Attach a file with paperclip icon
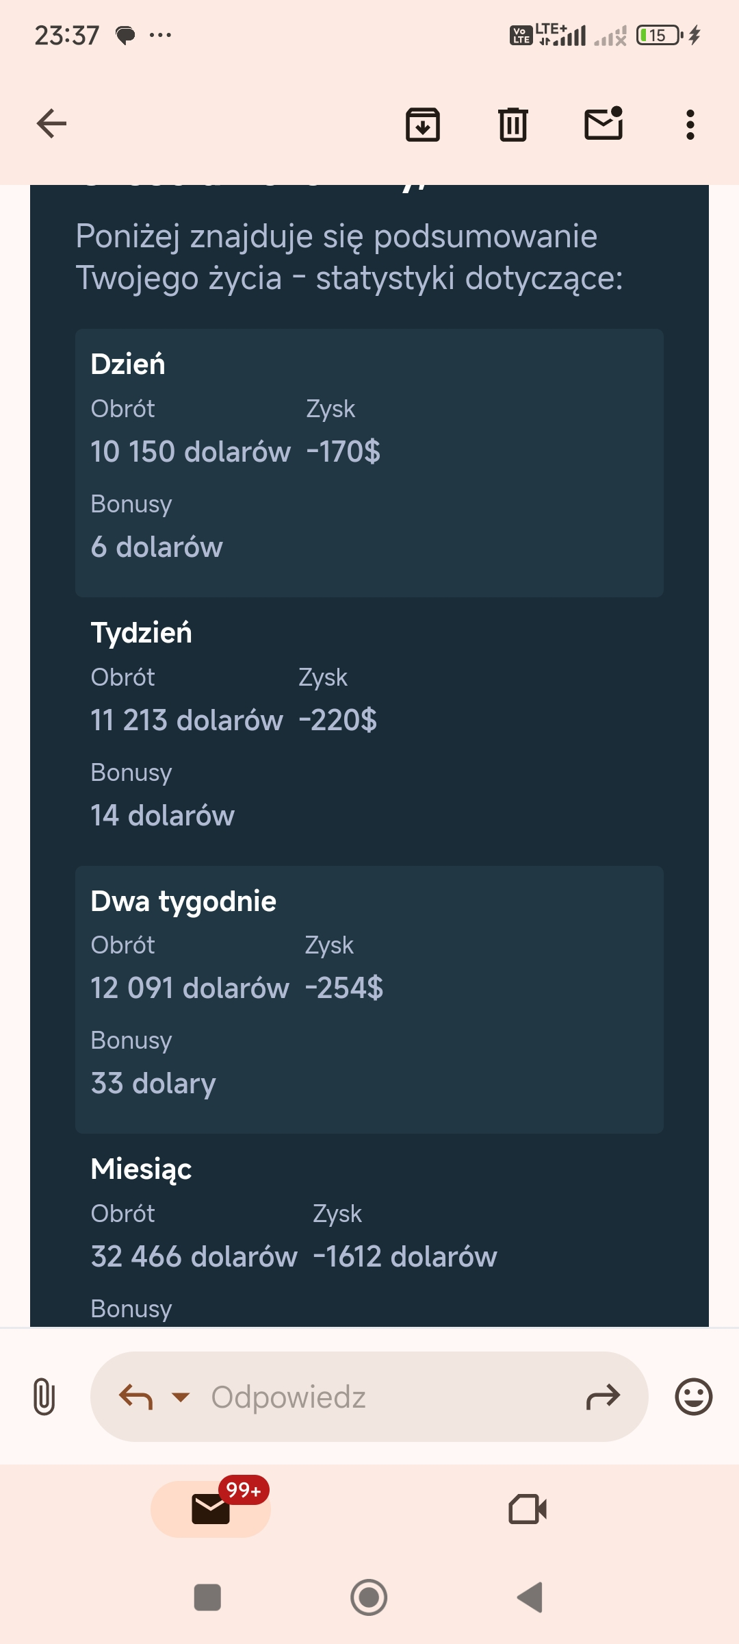 click(44, 1396)
